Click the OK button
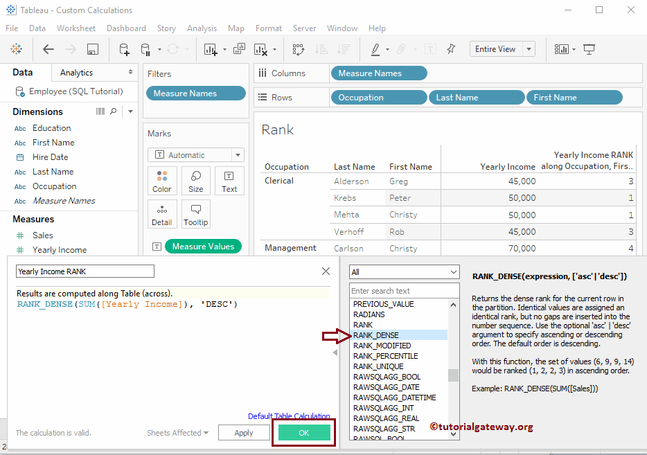Screen dimensions: 647x455 click(304, 433)
